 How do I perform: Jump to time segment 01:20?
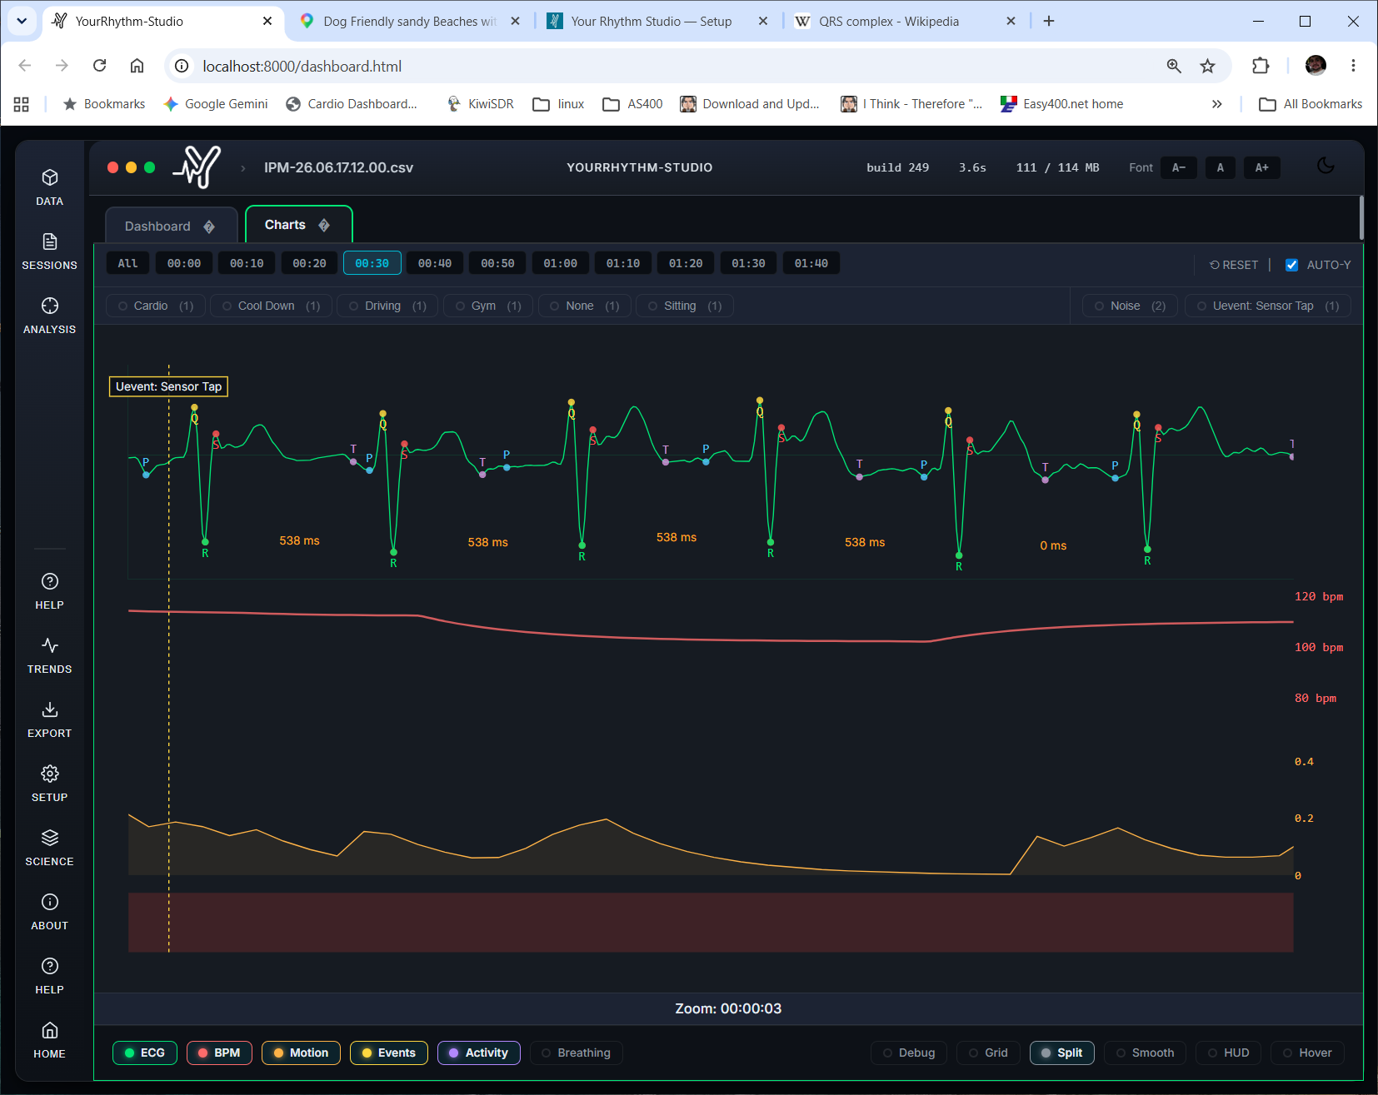[x=686, y=263]
